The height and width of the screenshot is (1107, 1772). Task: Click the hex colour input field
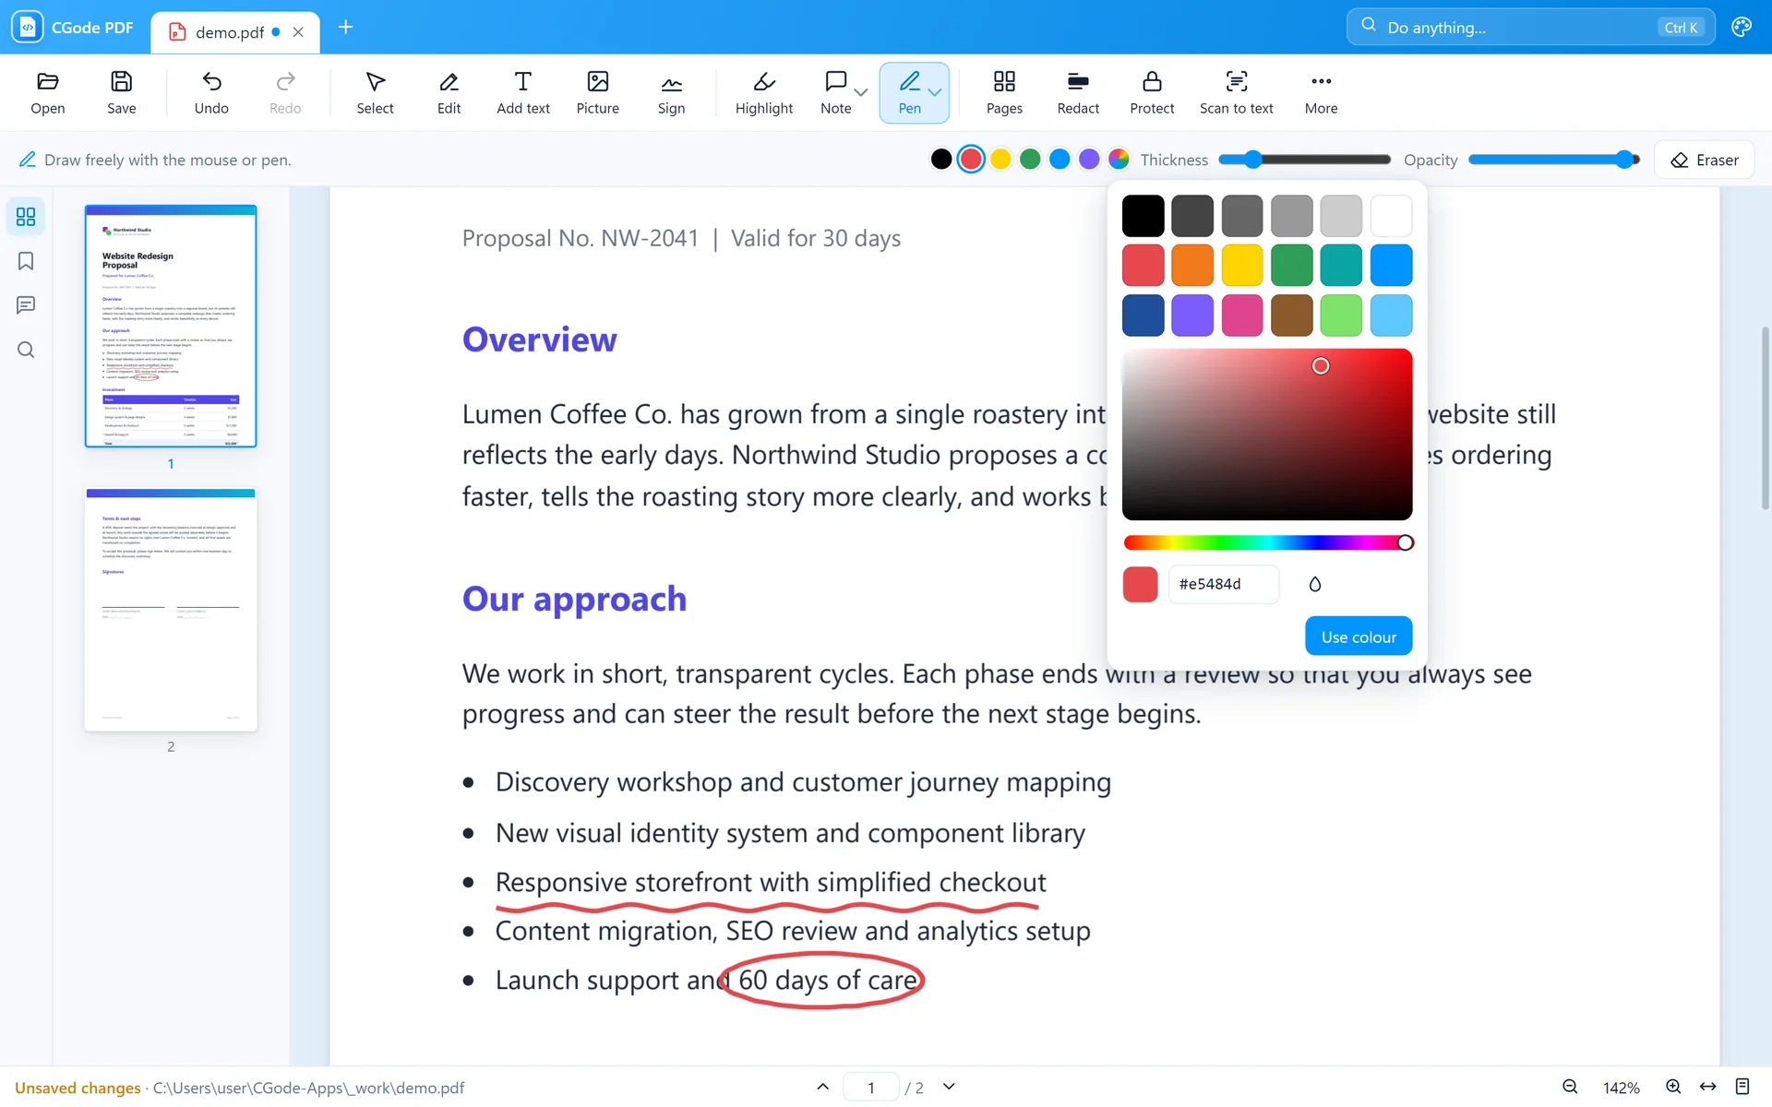[x=1224, y=584]
